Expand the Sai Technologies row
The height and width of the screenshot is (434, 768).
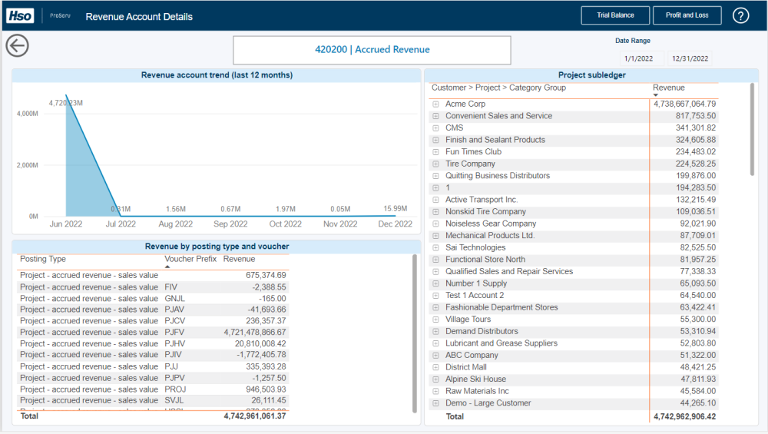click(435, 247)
